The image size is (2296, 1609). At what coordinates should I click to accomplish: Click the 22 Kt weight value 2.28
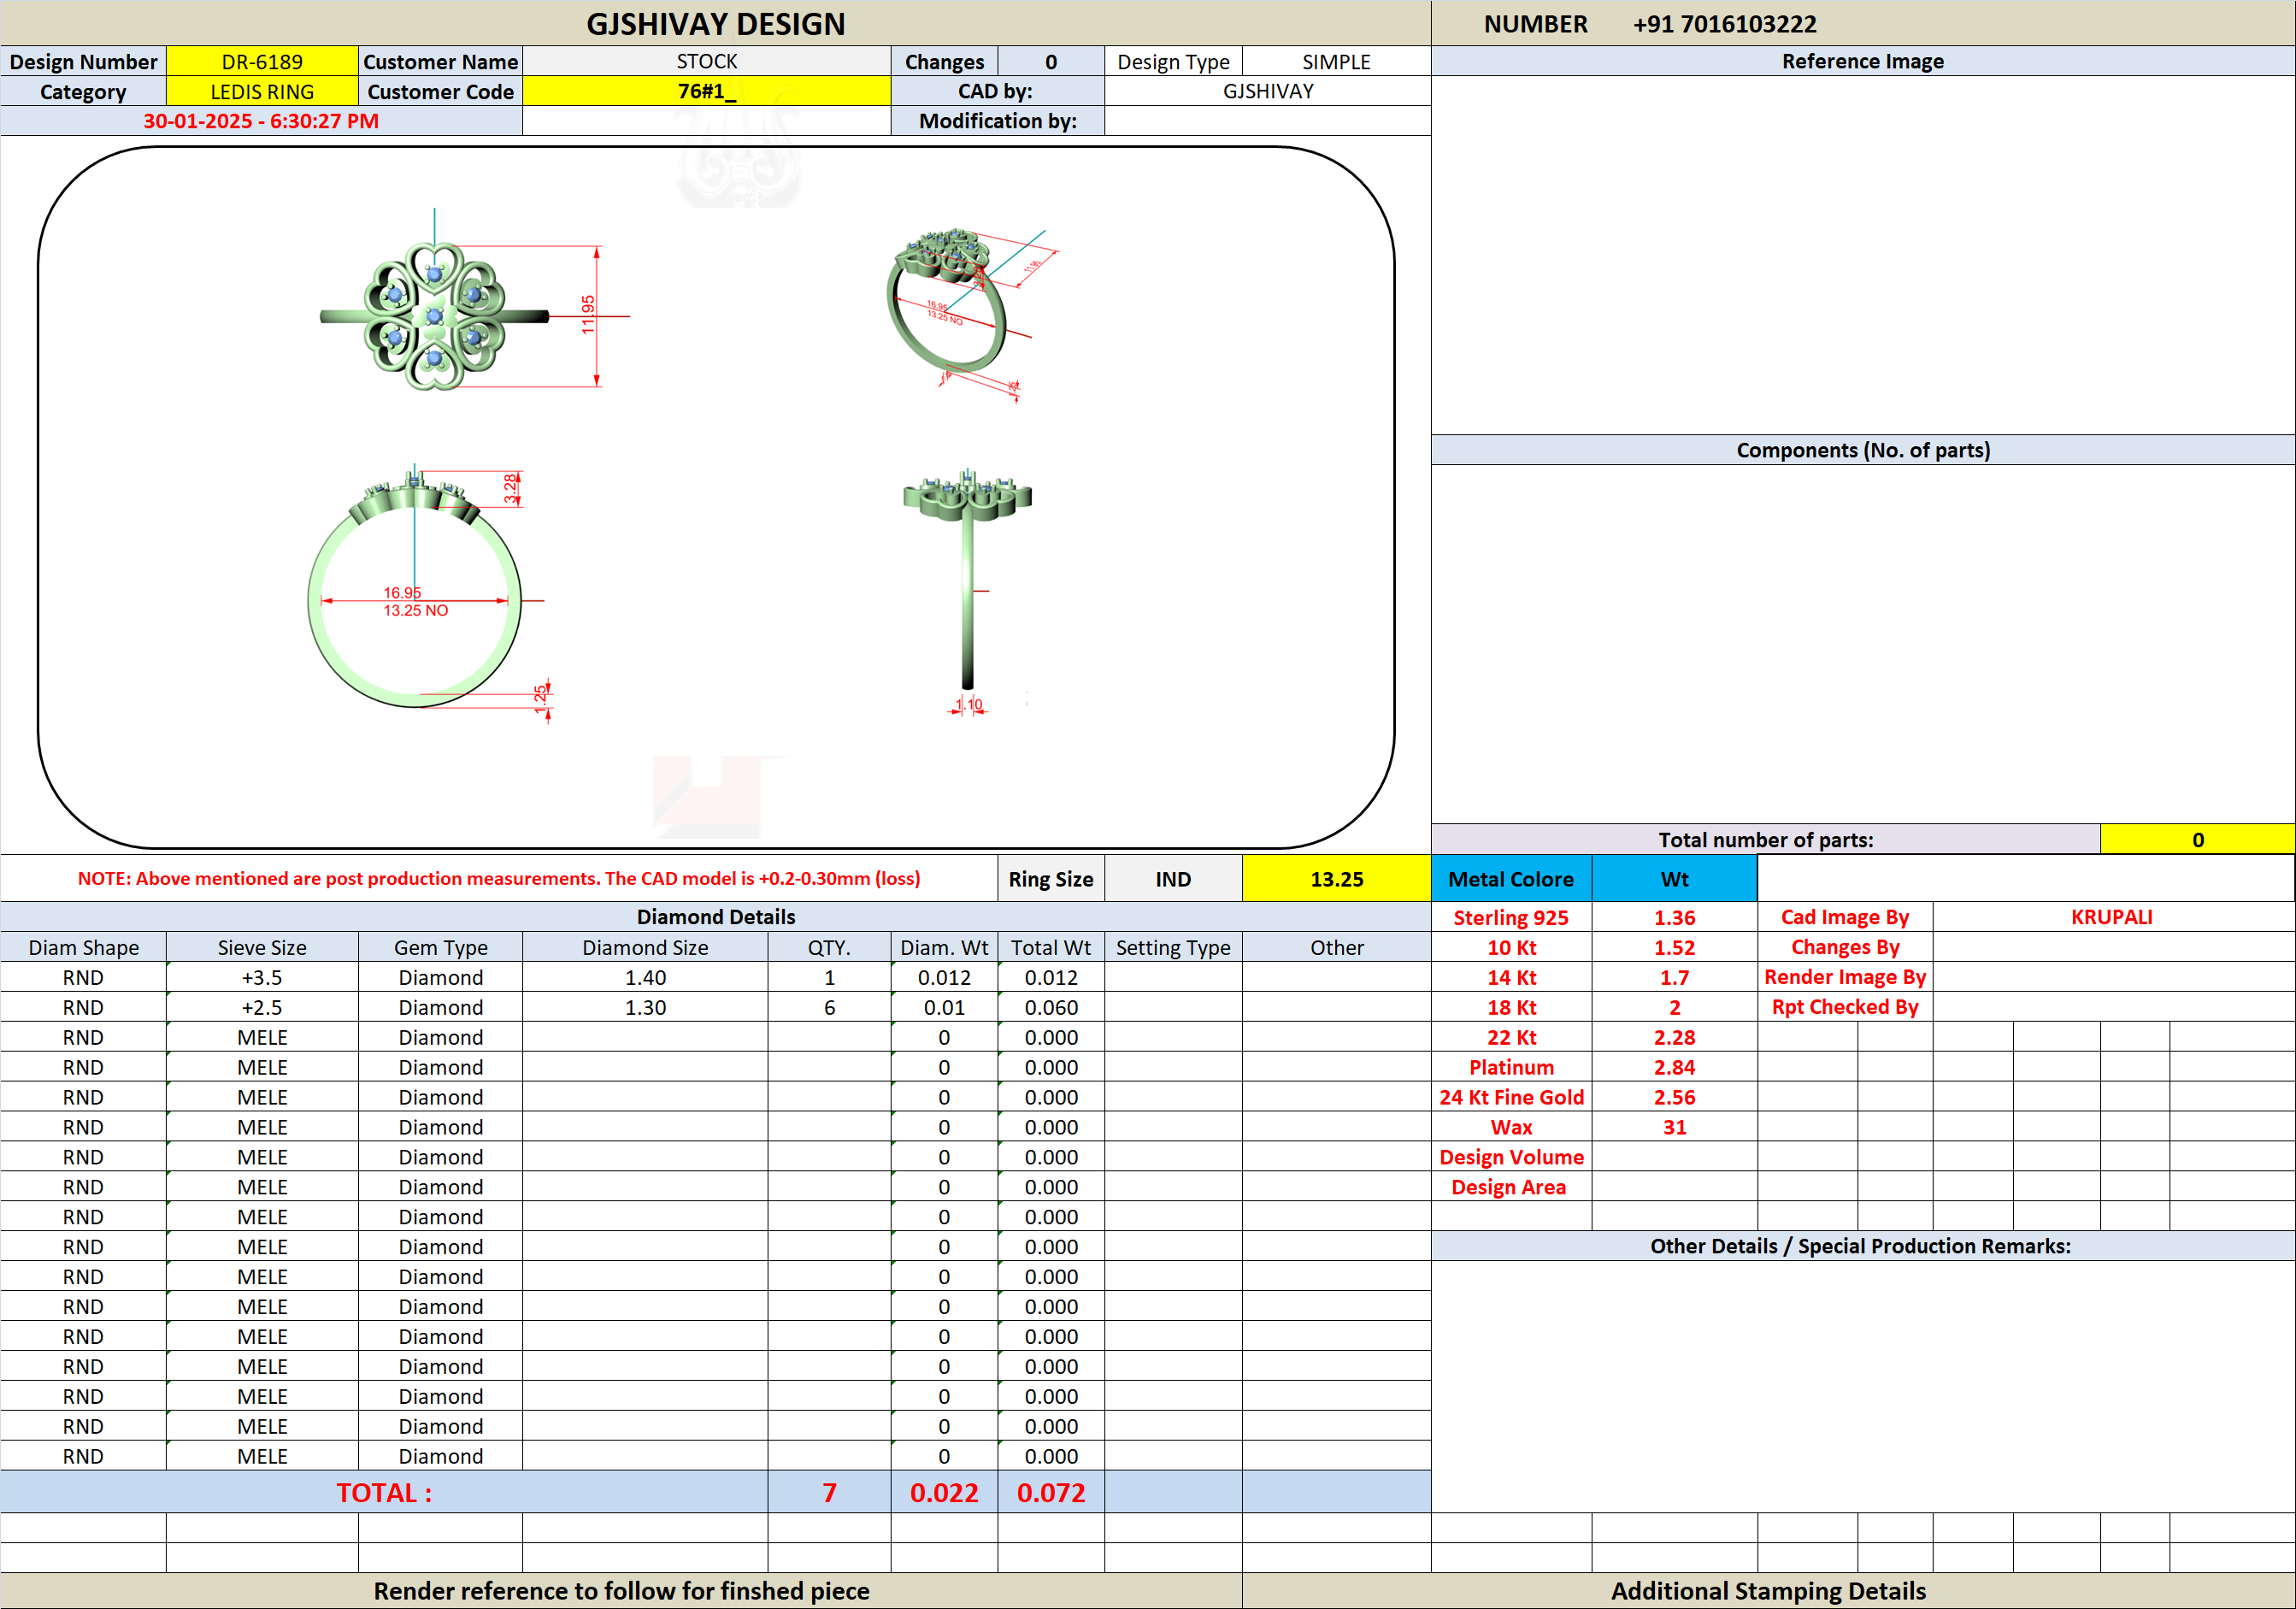pos(1674,1037)
